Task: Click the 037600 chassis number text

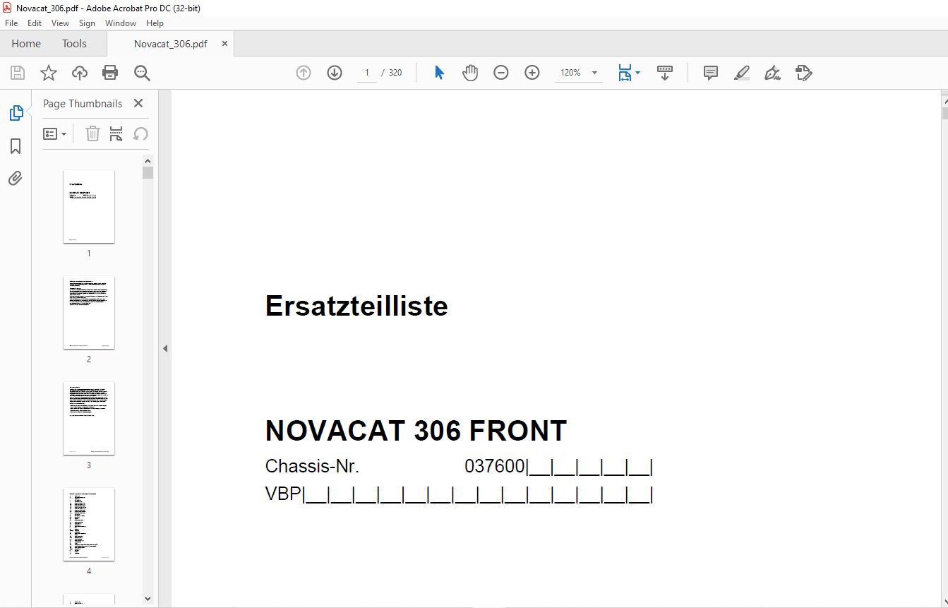Action: [495, 467]
